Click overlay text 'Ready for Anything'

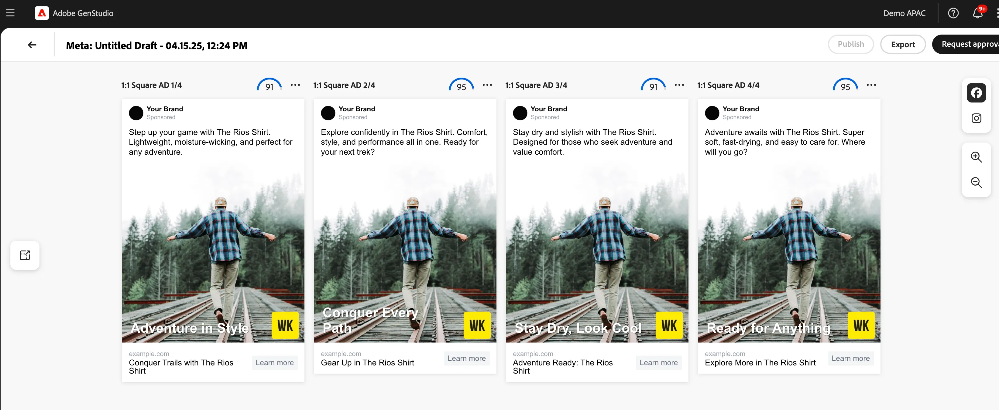pyautogui.click(x=768, y=328)
